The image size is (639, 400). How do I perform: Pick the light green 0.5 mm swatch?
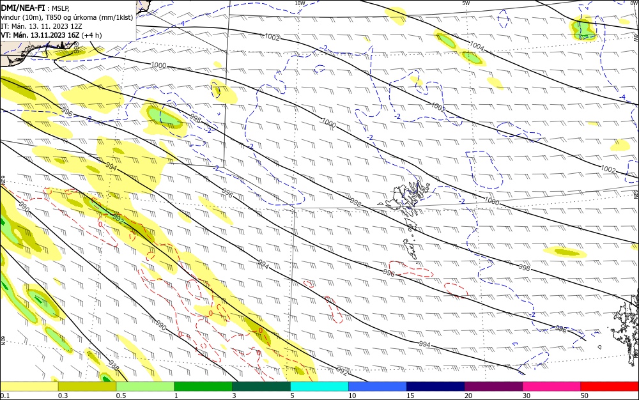coord(145,387)
